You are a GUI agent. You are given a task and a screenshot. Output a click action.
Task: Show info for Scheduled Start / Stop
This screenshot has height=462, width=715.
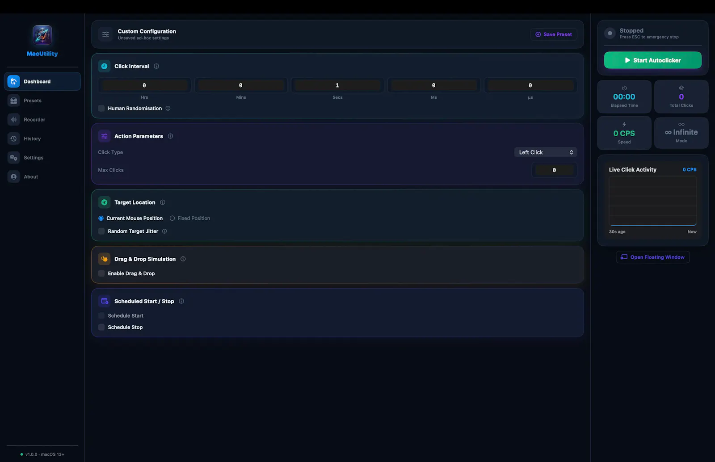181,301
